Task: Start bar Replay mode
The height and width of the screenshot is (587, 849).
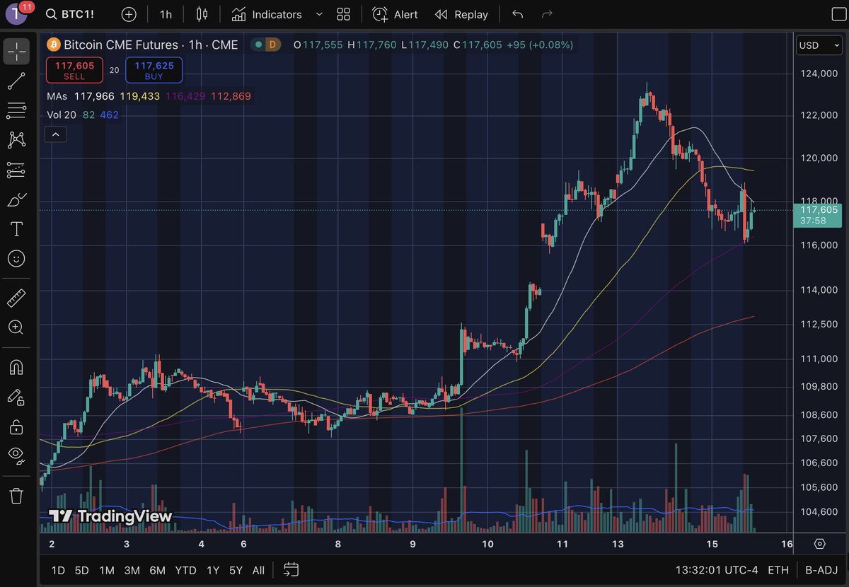Action: click(461, 14)
